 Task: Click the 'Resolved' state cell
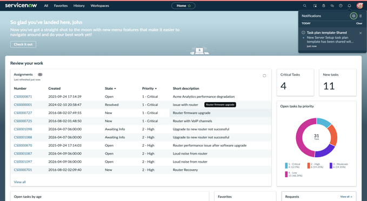pyautogui.click(x=112, y=105)
